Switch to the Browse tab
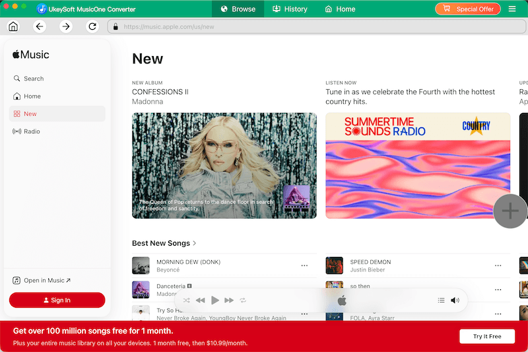The image size is (528, 352). pos(238,9)
